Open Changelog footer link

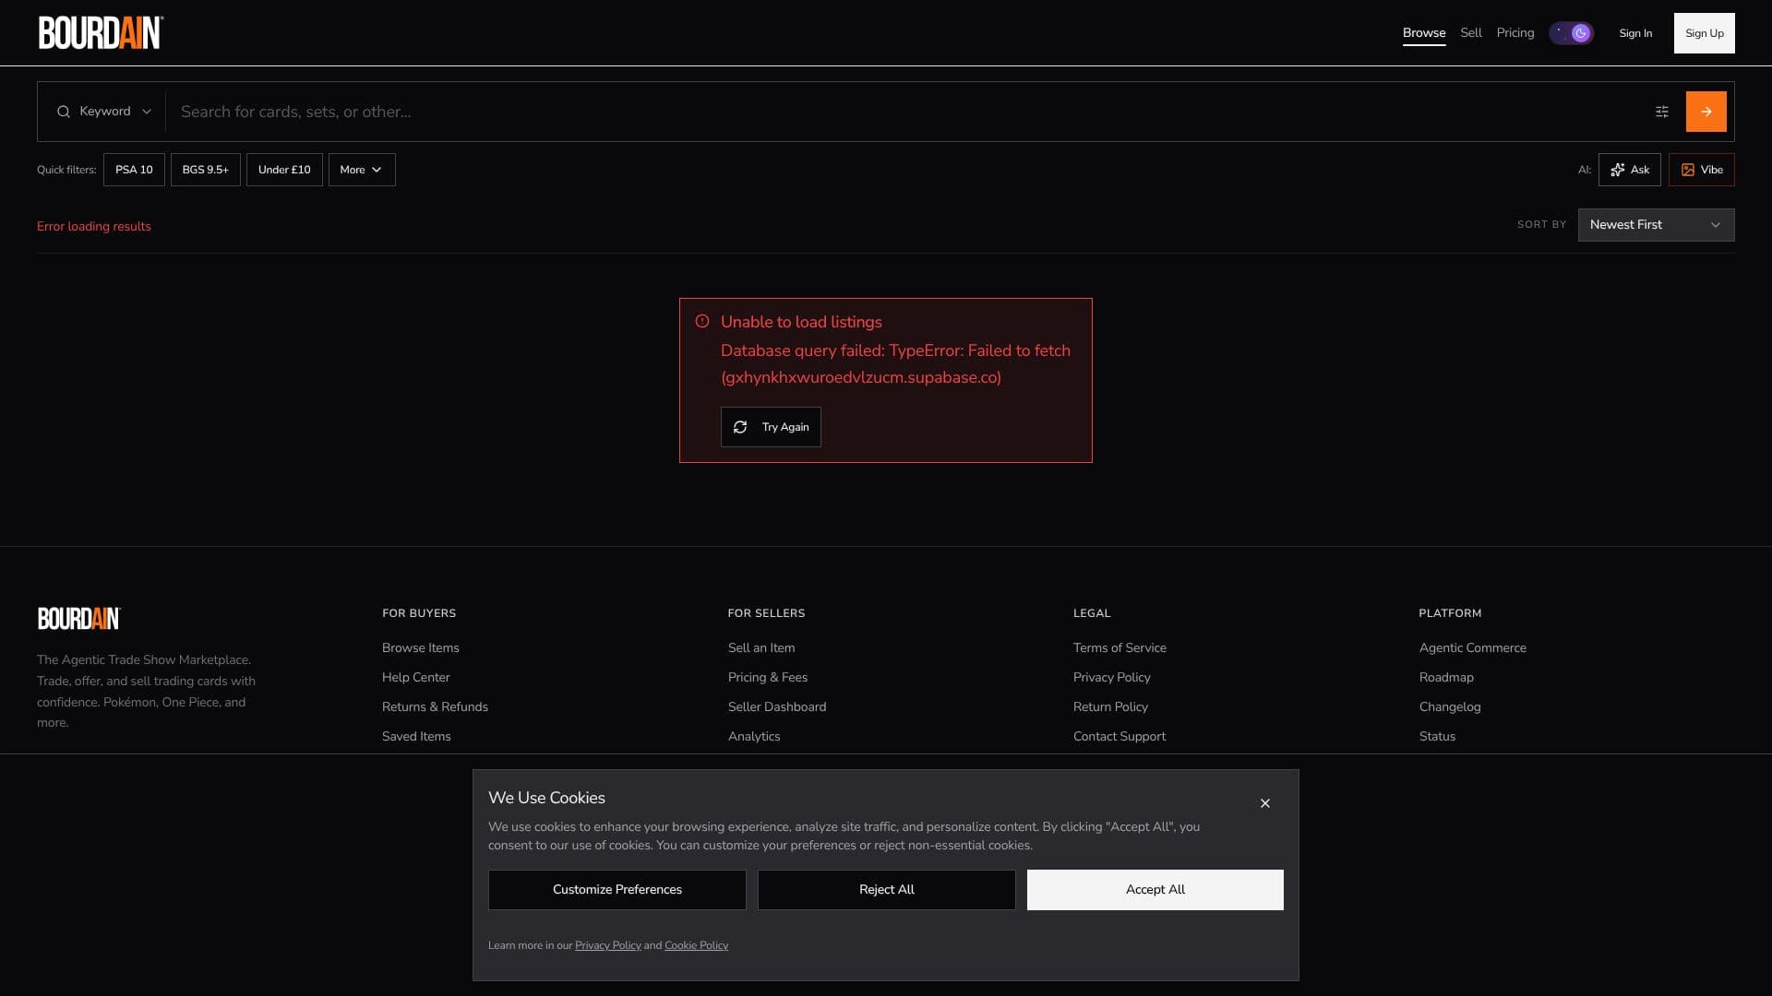pyautogui.click(x=1450, y=707)
